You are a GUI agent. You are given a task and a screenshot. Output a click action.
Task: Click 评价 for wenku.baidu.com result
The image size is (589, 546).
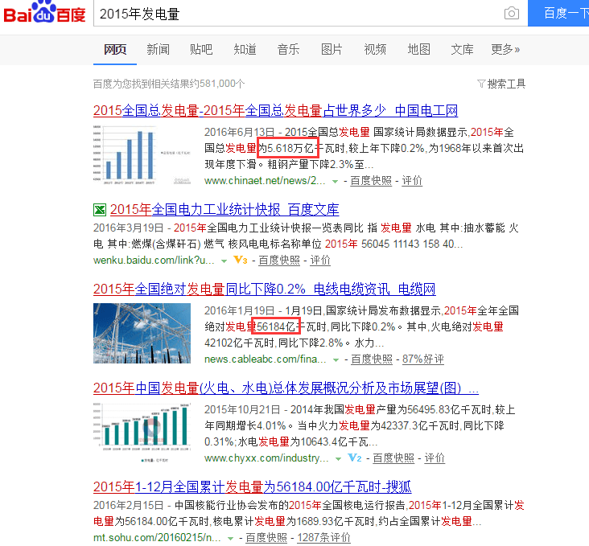[320, 260]
